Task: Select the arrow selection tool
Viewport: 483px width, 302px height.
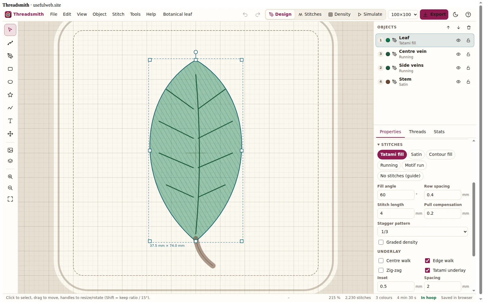Action: coord(10,30)
